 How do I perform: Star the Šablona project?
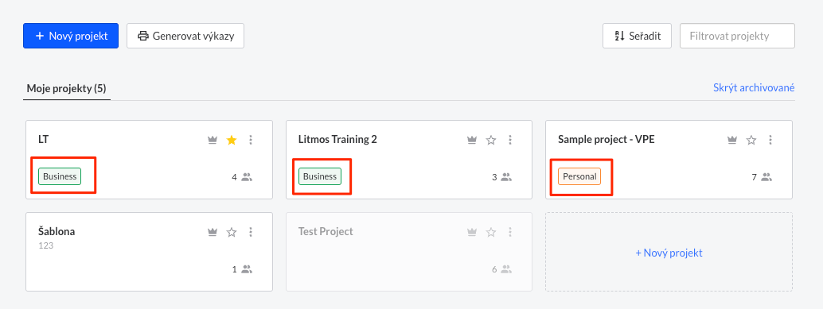232,231
